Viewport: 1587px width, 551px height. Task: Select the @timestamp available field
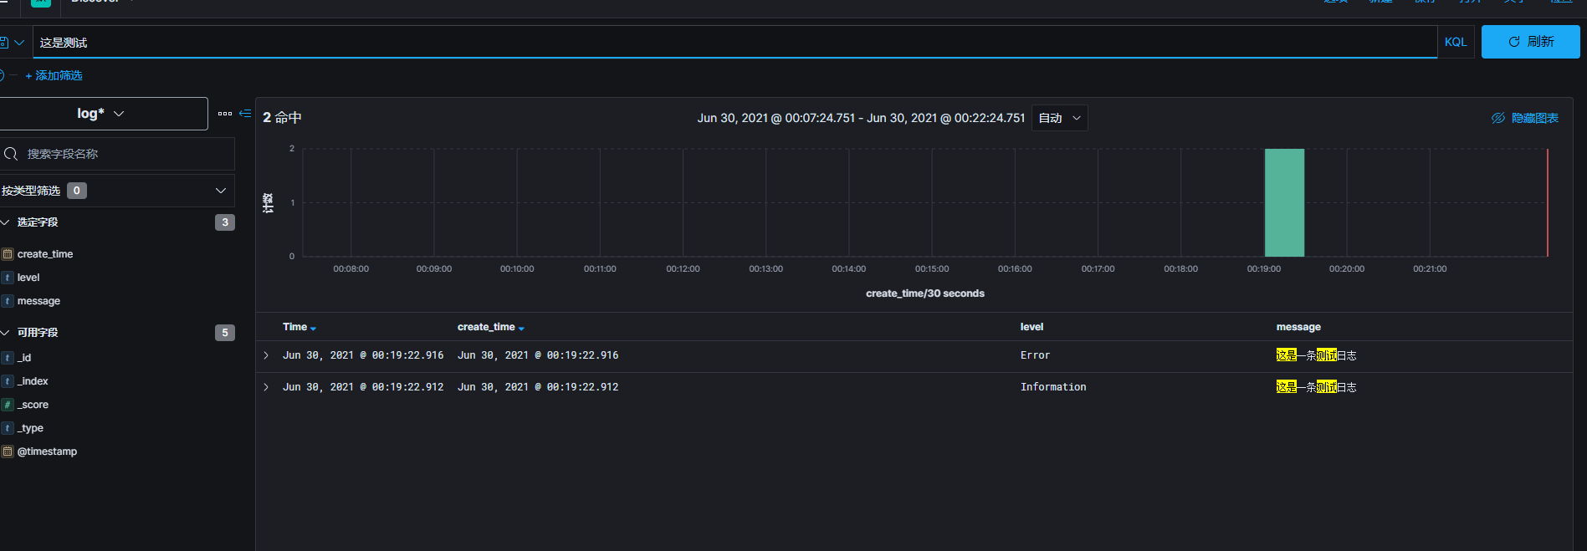47,452
